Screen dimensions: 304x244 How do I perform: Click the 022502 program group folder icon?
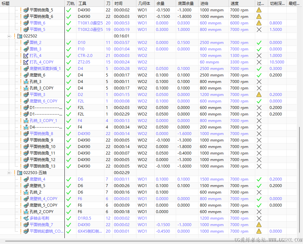pos(20,36)
